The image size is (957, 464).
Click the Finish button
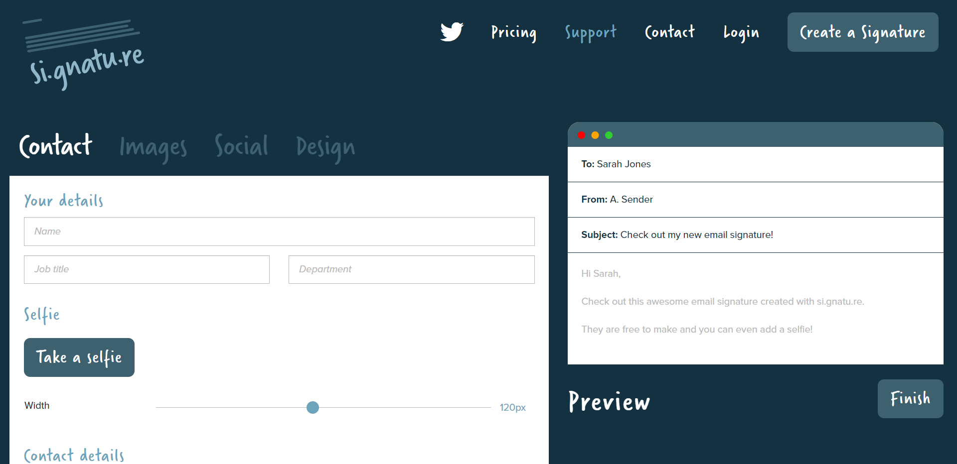point(910,399)
